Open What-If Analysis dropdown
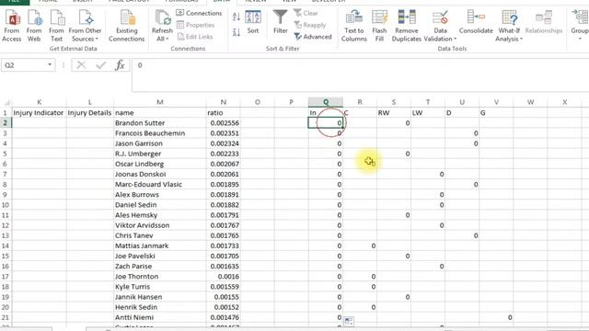Screen dimensions: 589x331 509,26
